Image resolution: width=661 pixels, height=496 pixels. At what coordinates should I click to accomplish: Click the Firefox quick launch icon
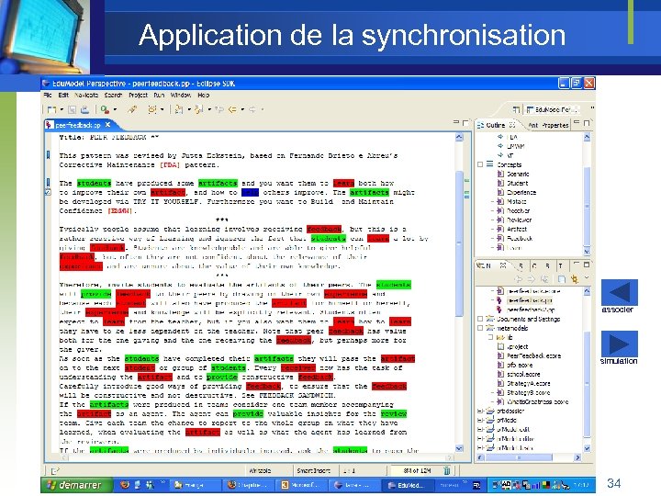tap(125, 485)
